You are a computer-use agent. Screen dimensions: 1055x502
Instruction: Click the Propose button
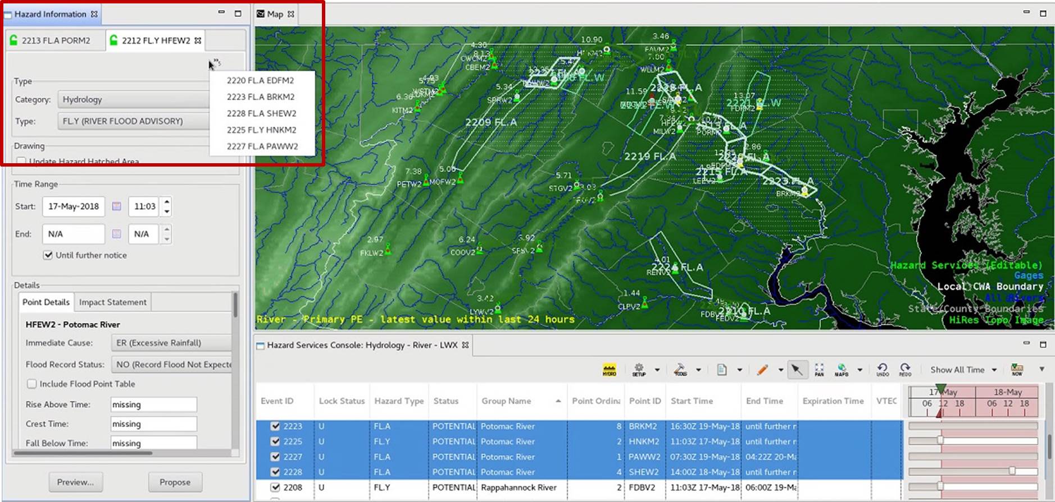[x=175, y=482]
